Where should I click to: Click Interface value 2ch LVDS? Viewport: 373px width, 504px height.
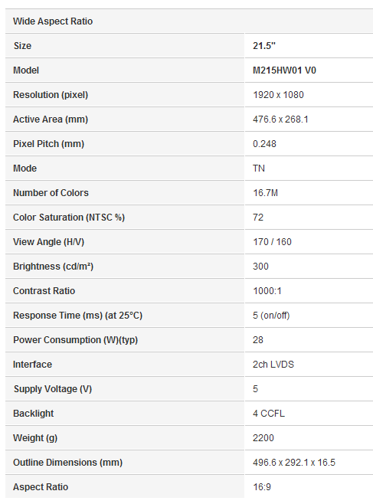[x=273, y=364]
